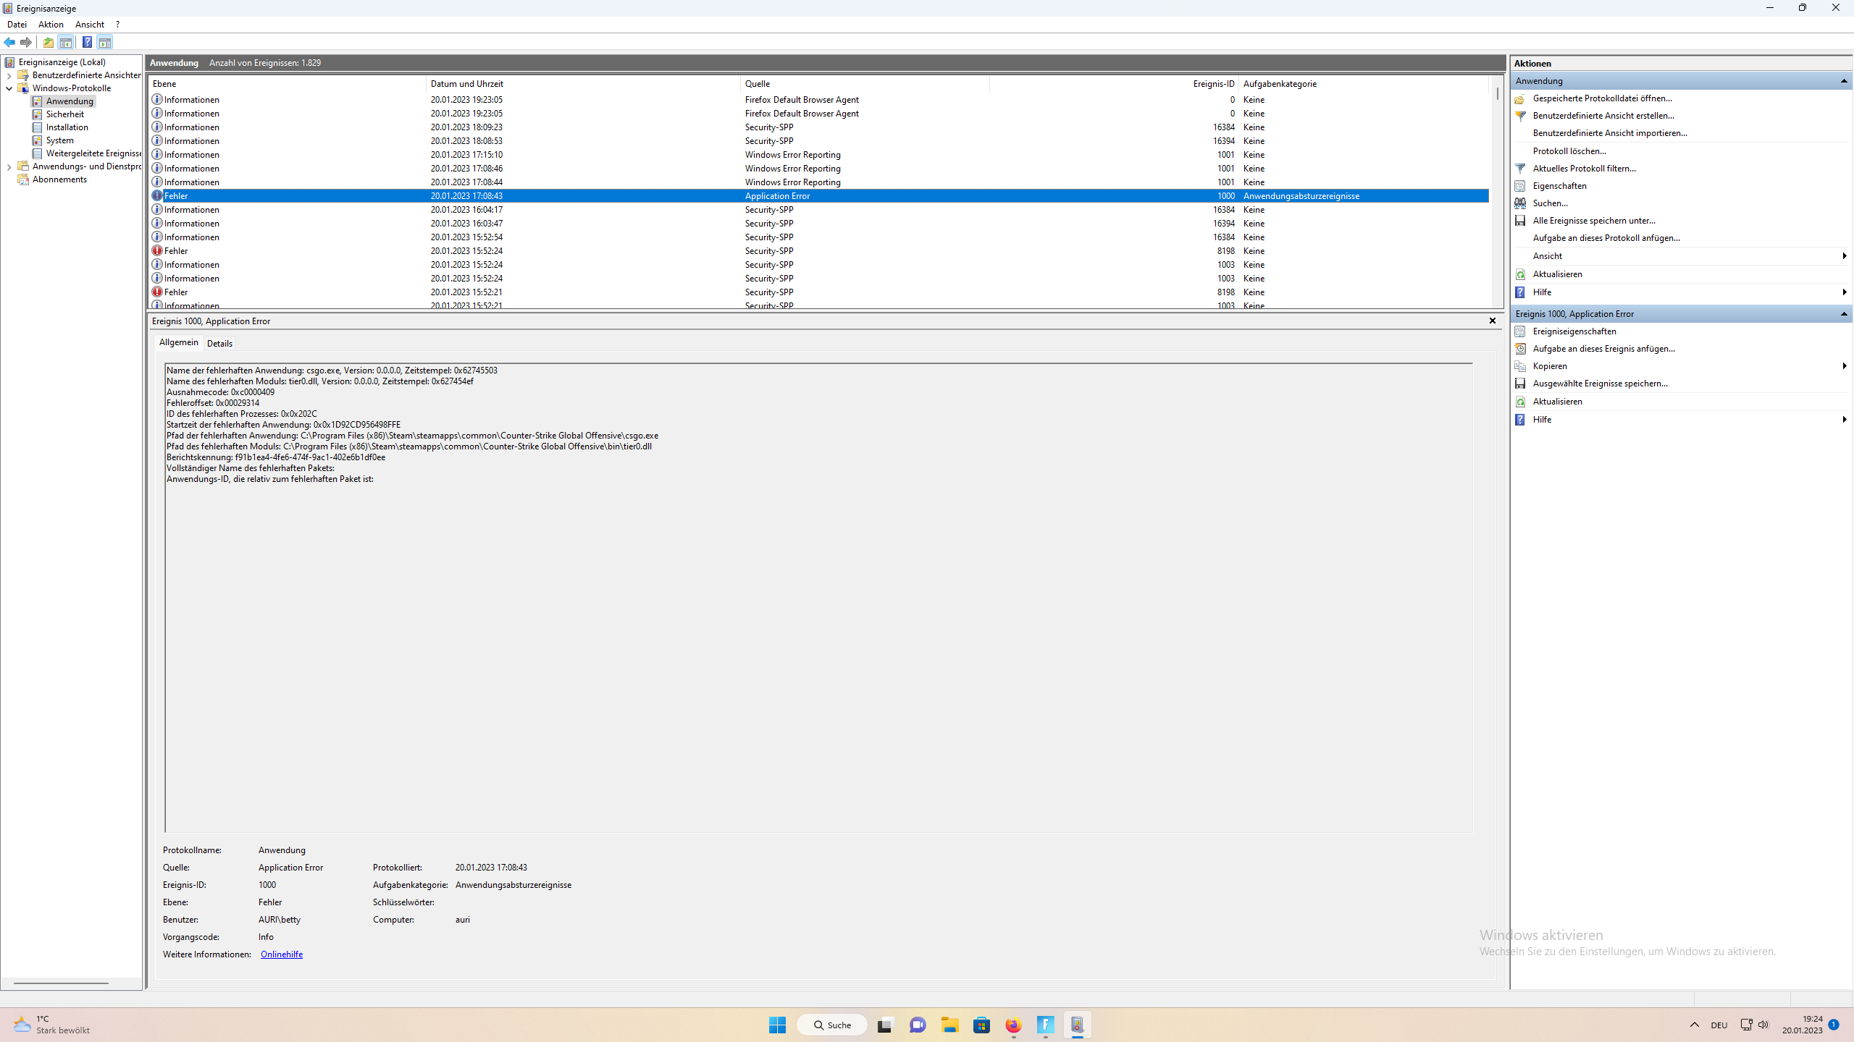
Task: Click the forward arrow toolbar icon
Action: point(26,42)
